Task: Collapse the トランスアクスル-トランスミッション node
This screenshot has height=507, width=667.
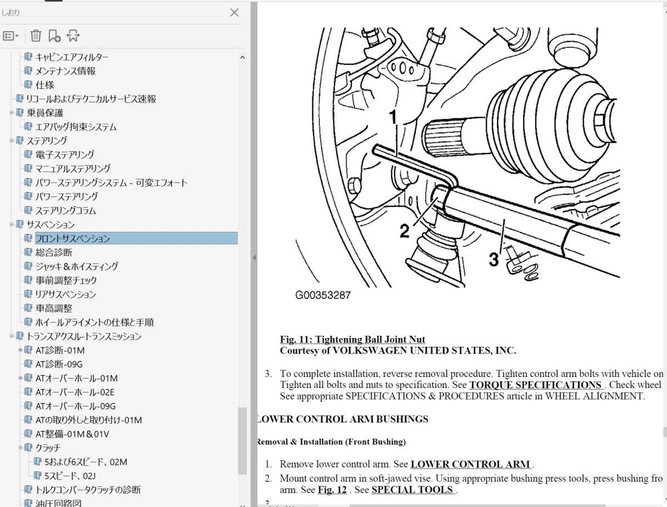Action: (x=11, y=336)
